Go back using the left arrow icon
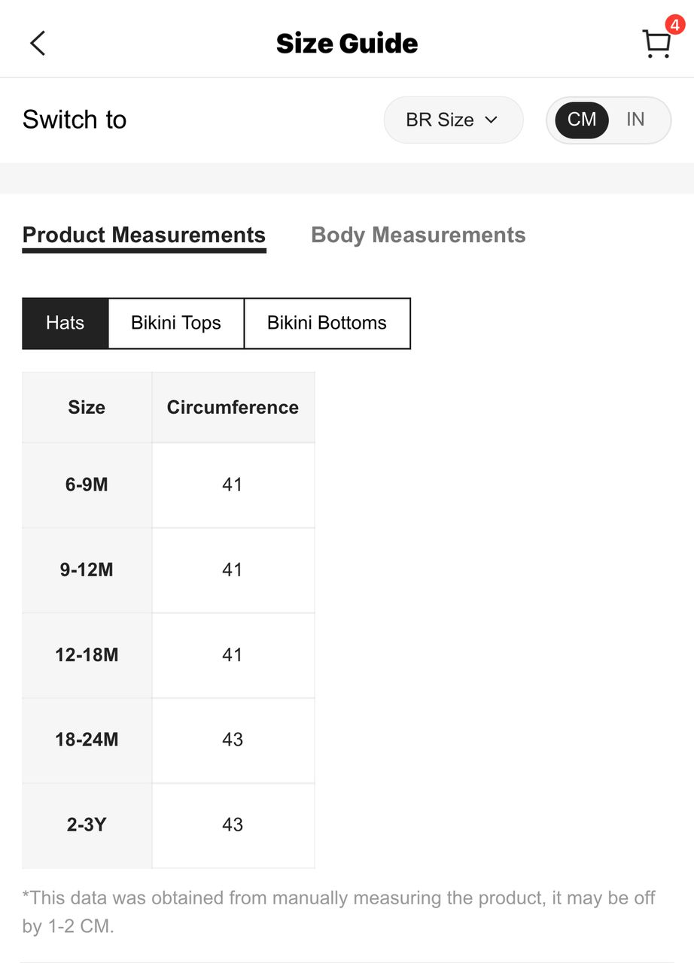 (38, 43)
